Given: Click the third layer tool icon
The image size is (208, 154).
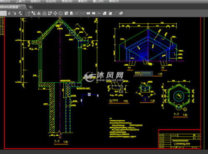Looking at the screenshot, I should tap(20, 13).
